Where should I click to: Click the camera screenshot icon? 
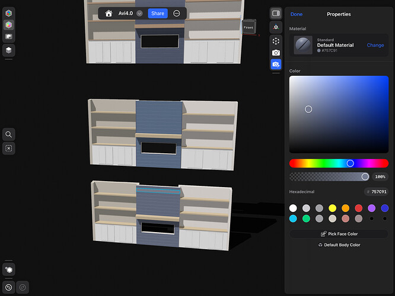(276, 53)
